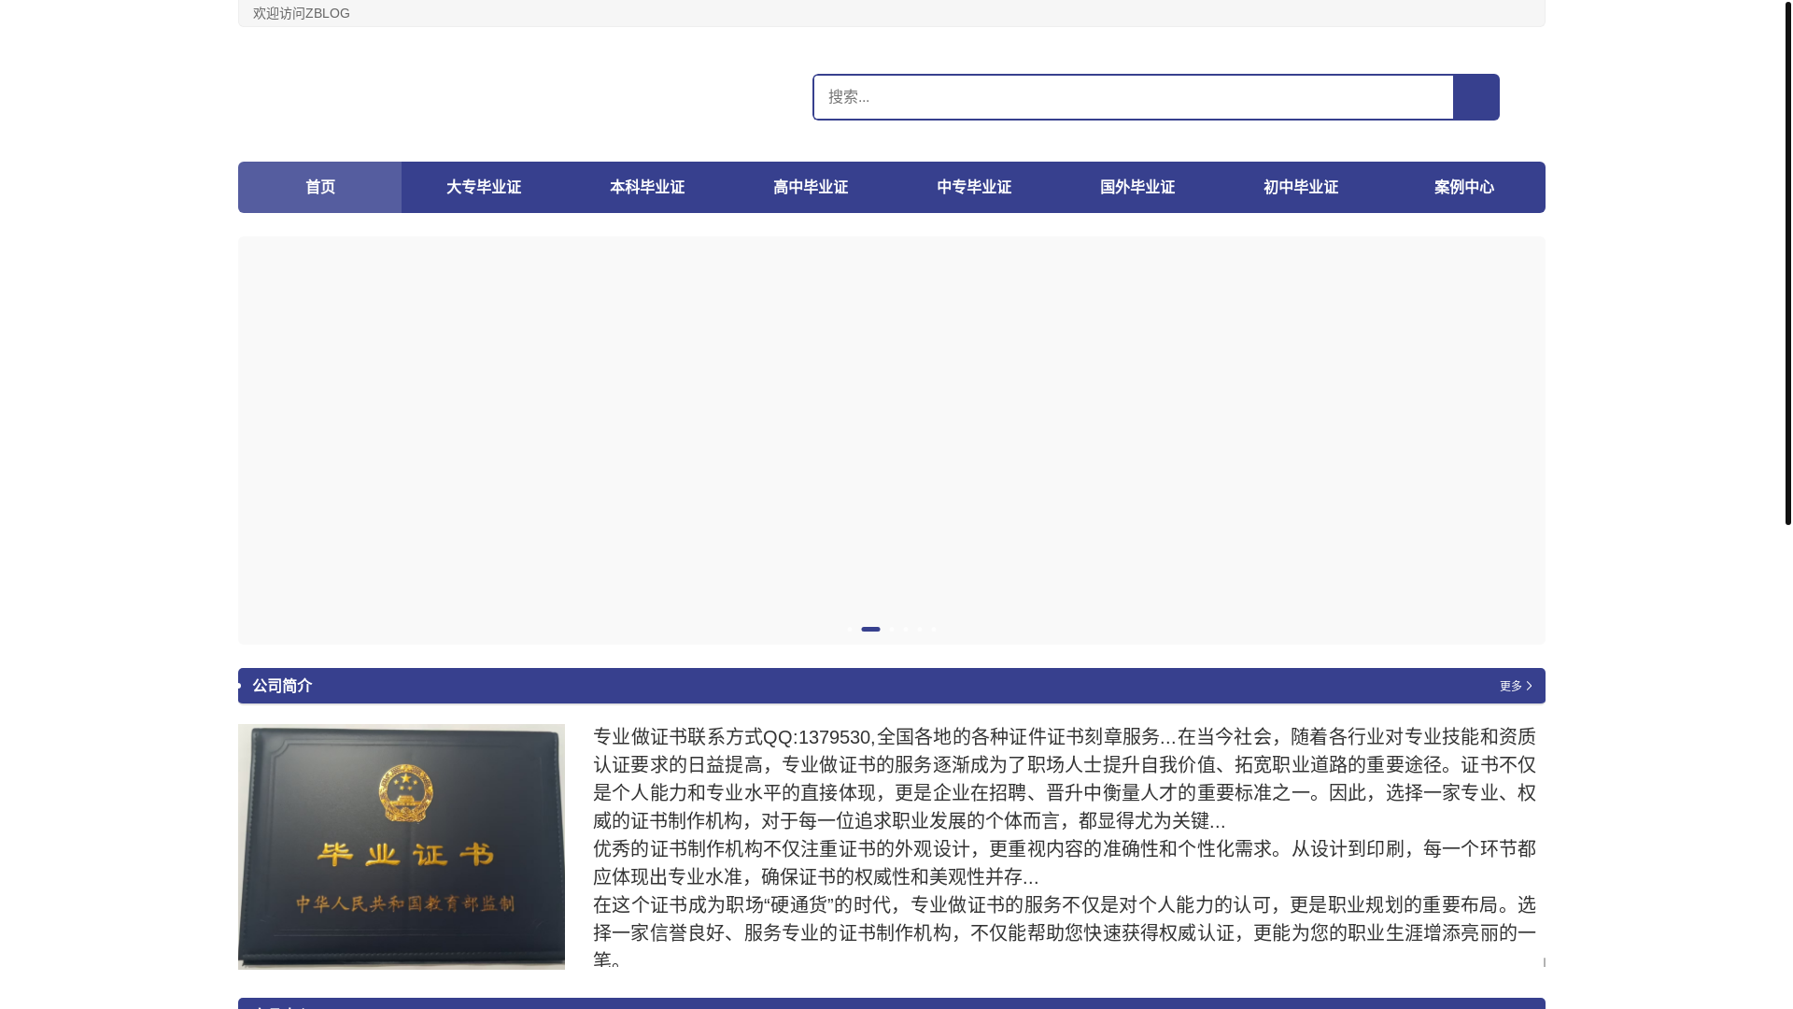Open 更多 link in 公司简介 header

[x=1516, y=686]
